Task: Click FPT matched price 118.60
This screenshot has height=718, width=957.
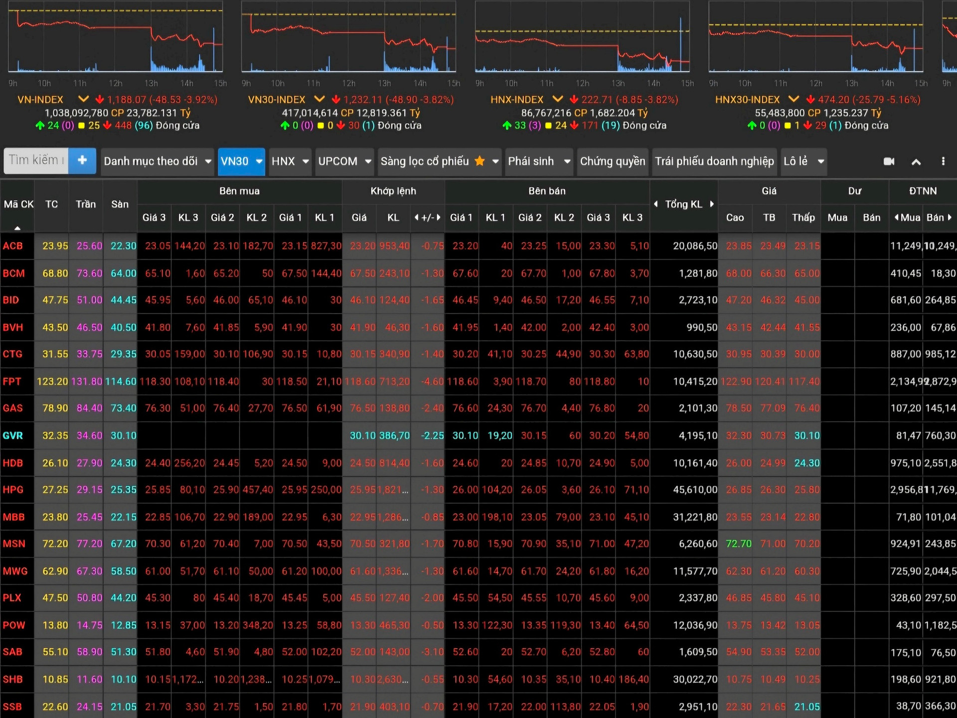Action: (360, 381)
